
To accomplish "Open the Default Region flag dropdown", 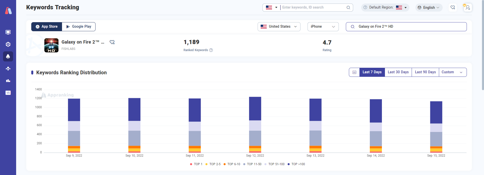I will (401, 8).
